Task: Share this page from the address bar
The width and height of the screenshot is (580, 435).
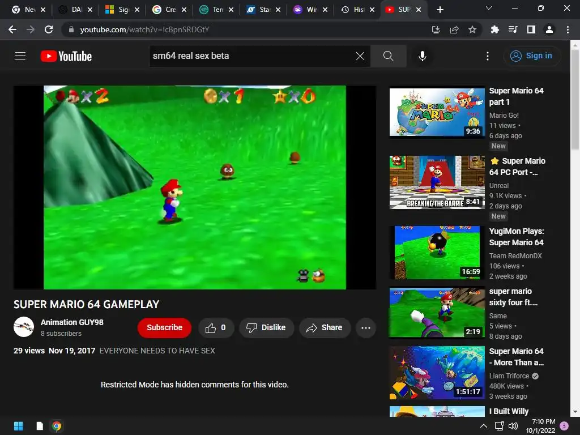Action: click(x=454, y=29)
